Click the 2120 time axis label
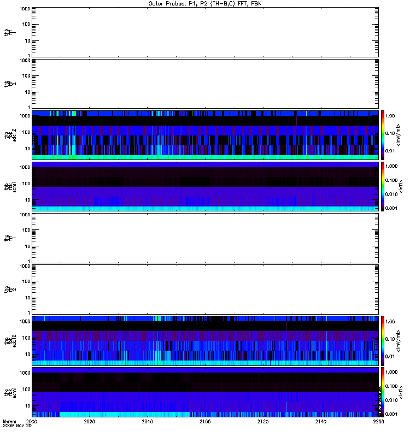 [x=263, y=421]
